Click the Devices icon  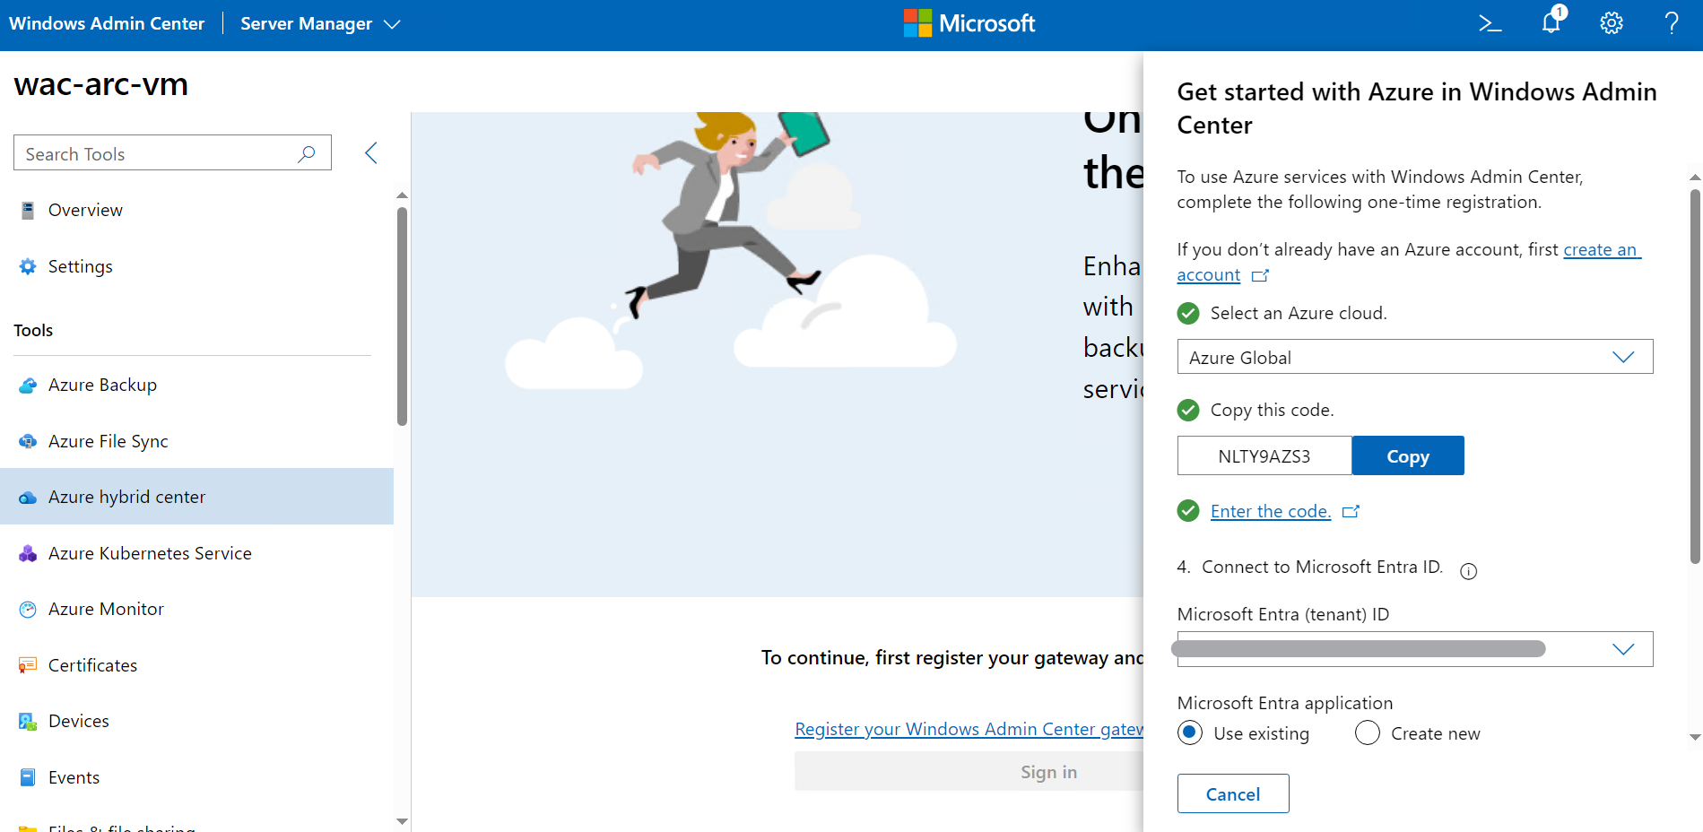click(x=28, y=721)
